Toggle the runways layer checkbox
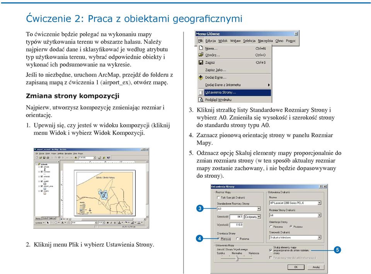Viewport: 371px width, 274px height. [x=42, y=172]
